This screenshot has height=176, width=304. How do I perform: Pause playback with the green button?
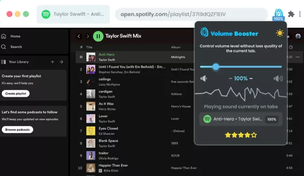tap(98, 37)
